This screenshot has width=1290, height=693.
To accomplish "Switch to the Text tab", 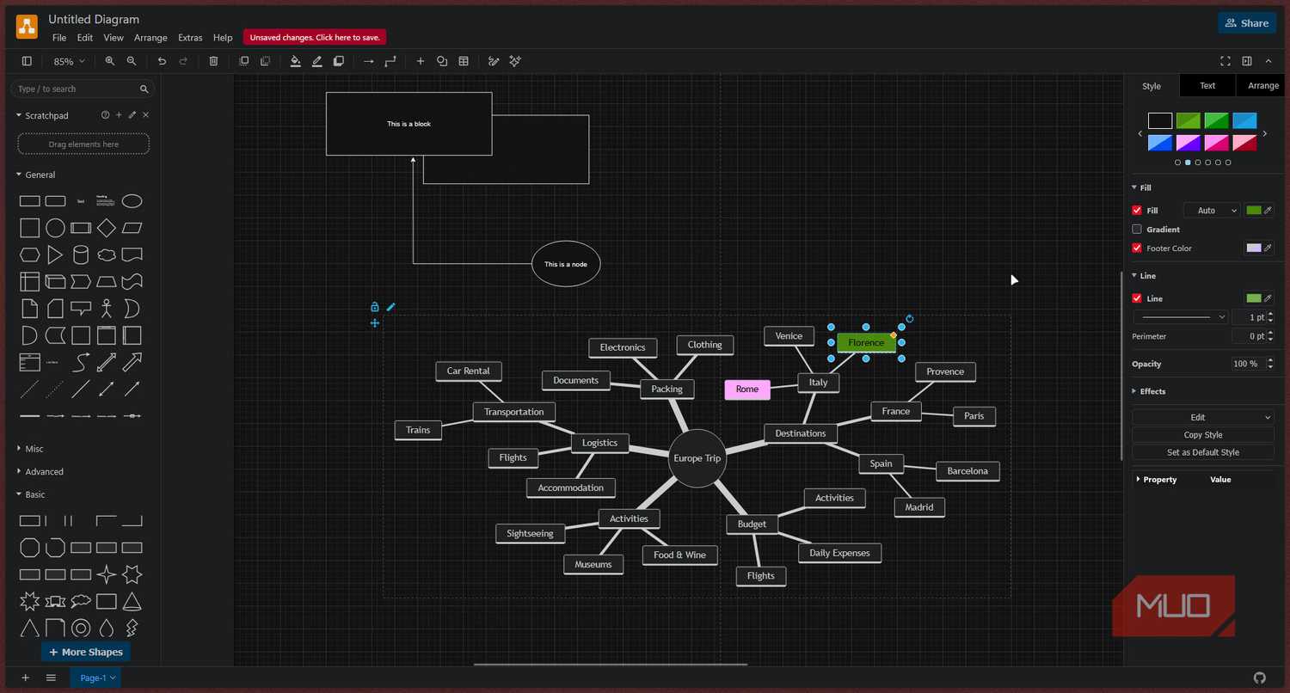I will pyautogui.click(x=1207, y=85).
